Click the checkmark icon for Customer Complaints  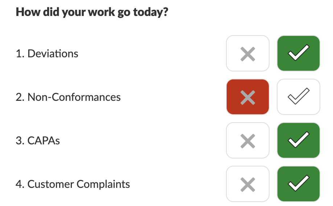tap(298, 184)
